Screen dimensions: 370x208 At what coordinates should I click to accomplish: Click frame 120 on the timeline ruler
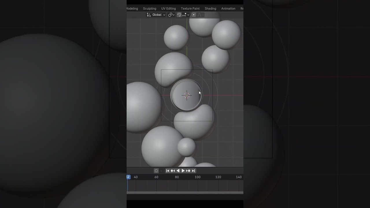coord(218,177)
